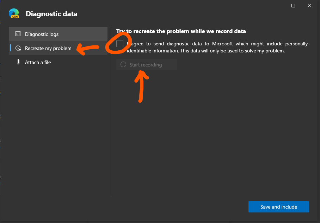Click the dialog title bar
This screenshot has height=223, width=320.
pos(159,6)
